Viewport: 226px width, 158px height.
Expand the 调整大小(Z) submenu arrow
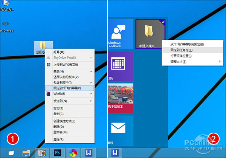pos(220,62)
